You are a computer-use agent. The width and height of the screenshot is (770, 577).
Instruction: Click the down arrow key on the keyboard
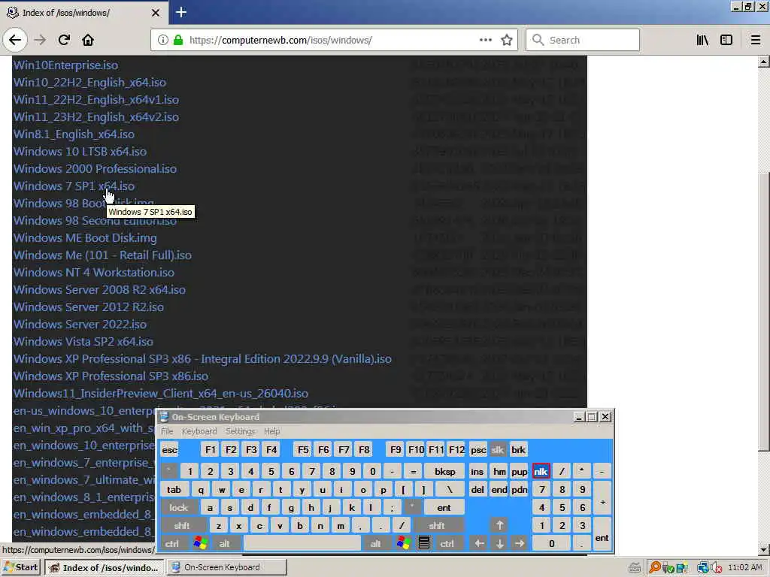point(499,543)
